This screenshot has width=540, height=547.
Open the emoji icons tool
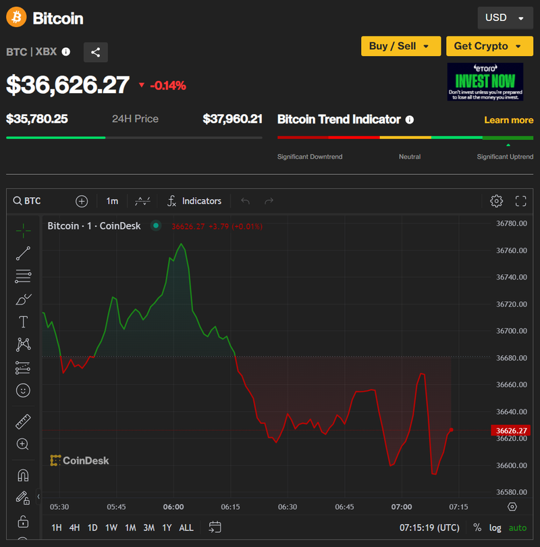point(23,390)
